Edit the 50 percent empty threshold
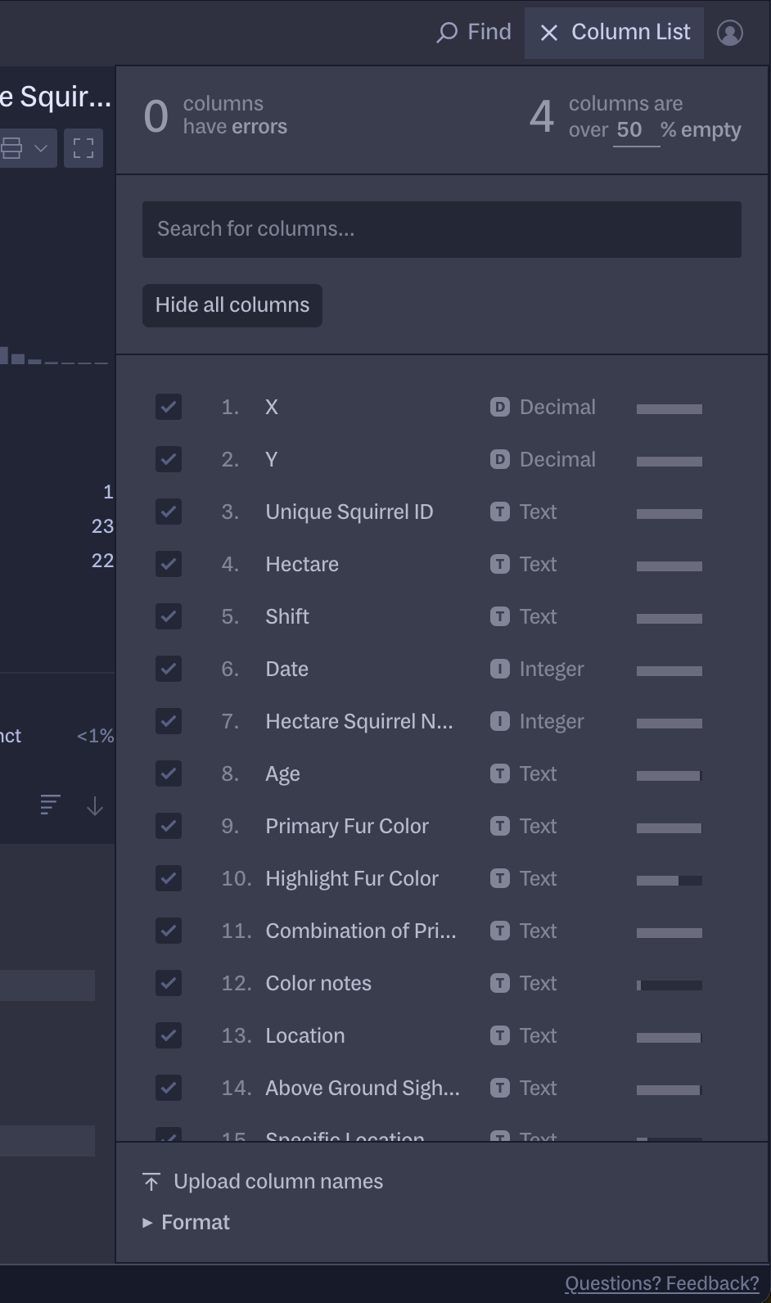Viewport: 771px width, 1303px height. point(636,130)
